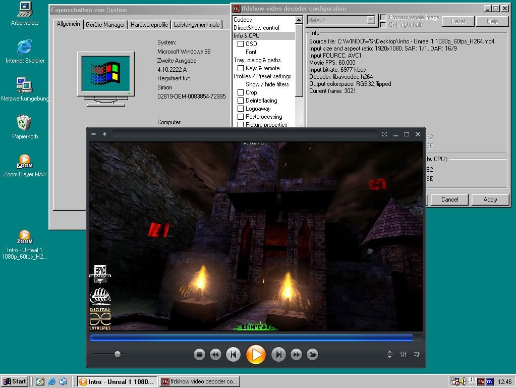Click the up arrow of the ffdshow list scrollbar
The width and height of the screenshot is (516, 388).
299,20
